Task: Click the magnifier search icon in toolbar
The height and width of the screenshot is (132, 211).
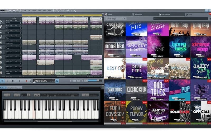Action: click(x=20, y=10)
